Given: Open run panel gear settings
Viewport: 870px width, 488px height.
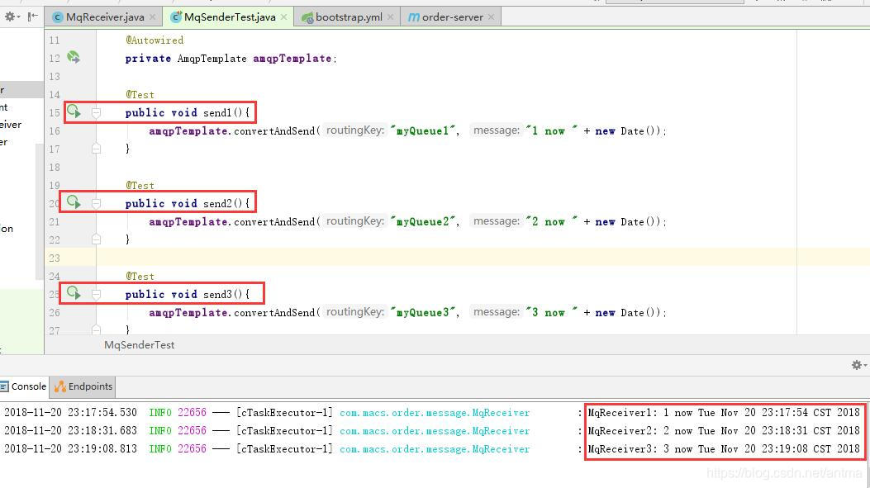Looking at the screenshot, I should tap(857, 365).
